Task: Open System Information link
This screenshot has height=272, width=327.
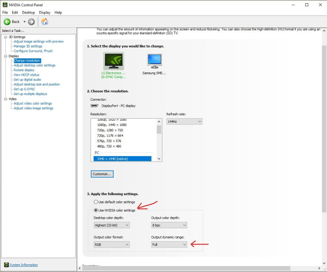Action: [24, 265]
